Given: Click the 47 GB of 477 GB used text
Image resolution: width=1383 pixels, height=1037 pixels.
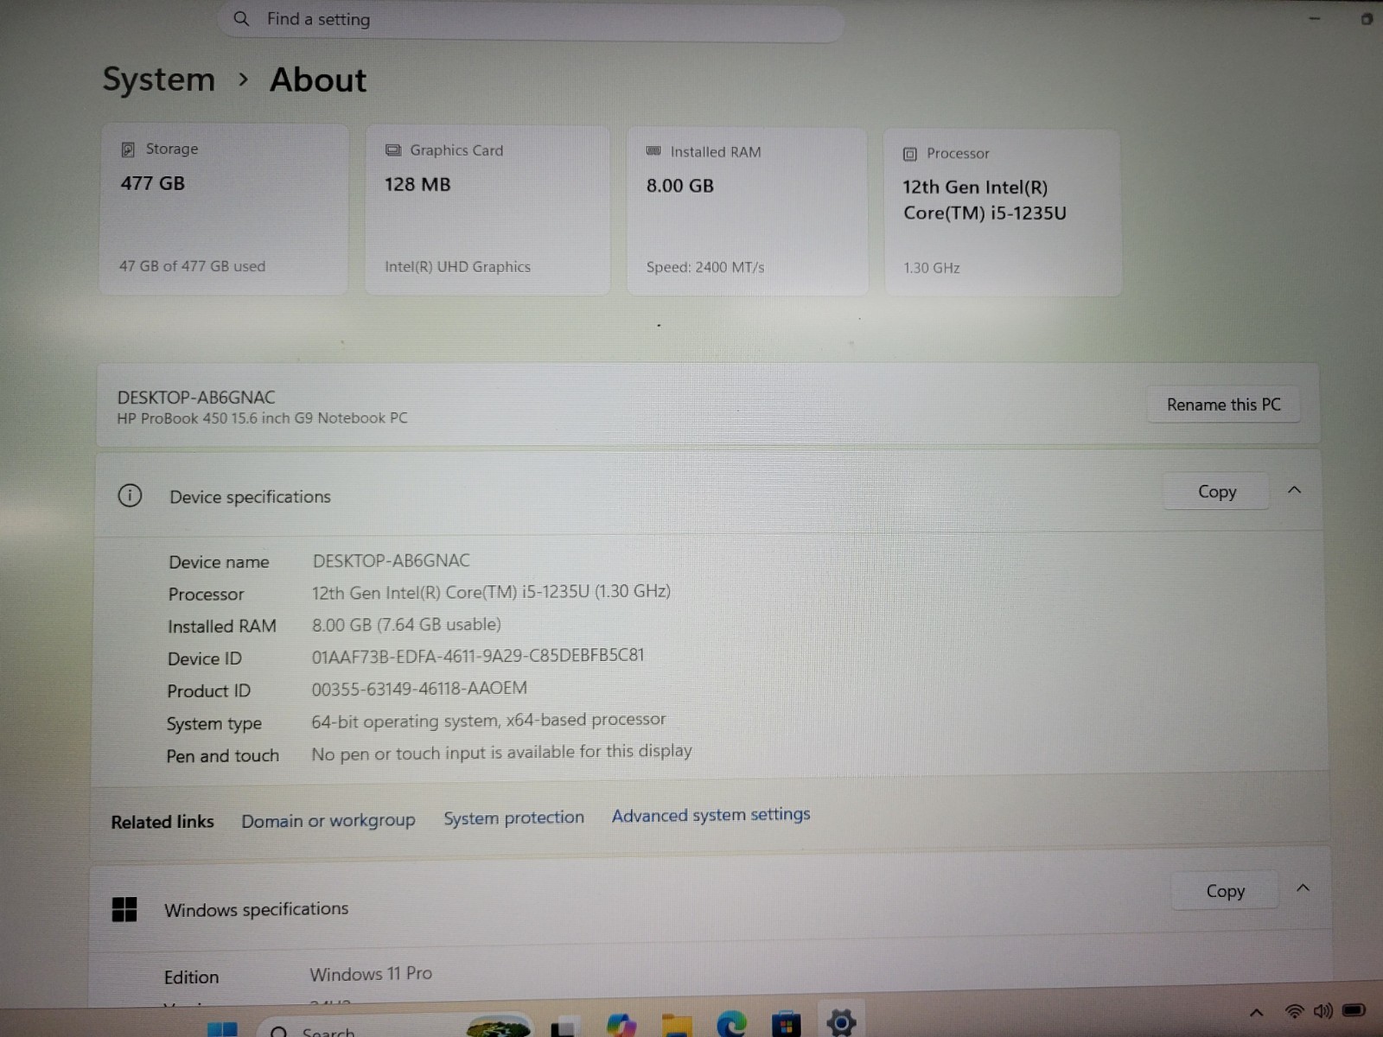Looking at the screenshot, I should click(x=192, y=266).
